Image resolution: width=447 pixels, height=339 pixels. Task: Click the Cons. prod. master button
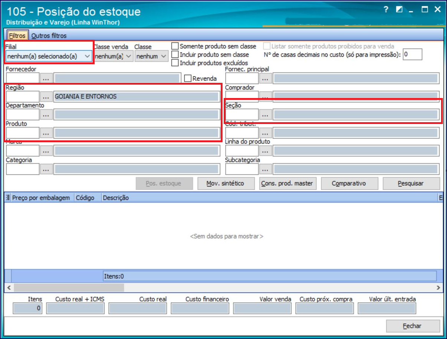[x=288, y=183]
